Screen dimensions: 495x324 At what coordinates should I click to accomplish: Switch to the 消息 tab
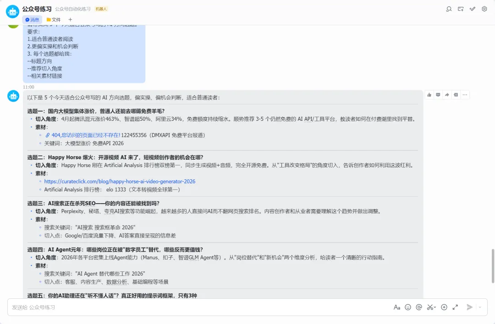(x=32, y=20)
